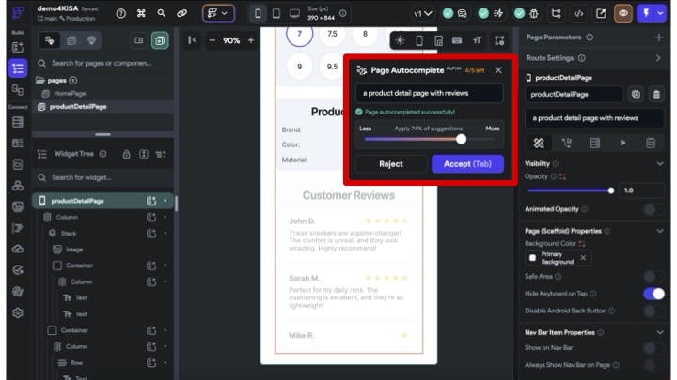677x380 pixels.
Task: Delete productDetailPage trash icon
Action: tap(656, 95)
